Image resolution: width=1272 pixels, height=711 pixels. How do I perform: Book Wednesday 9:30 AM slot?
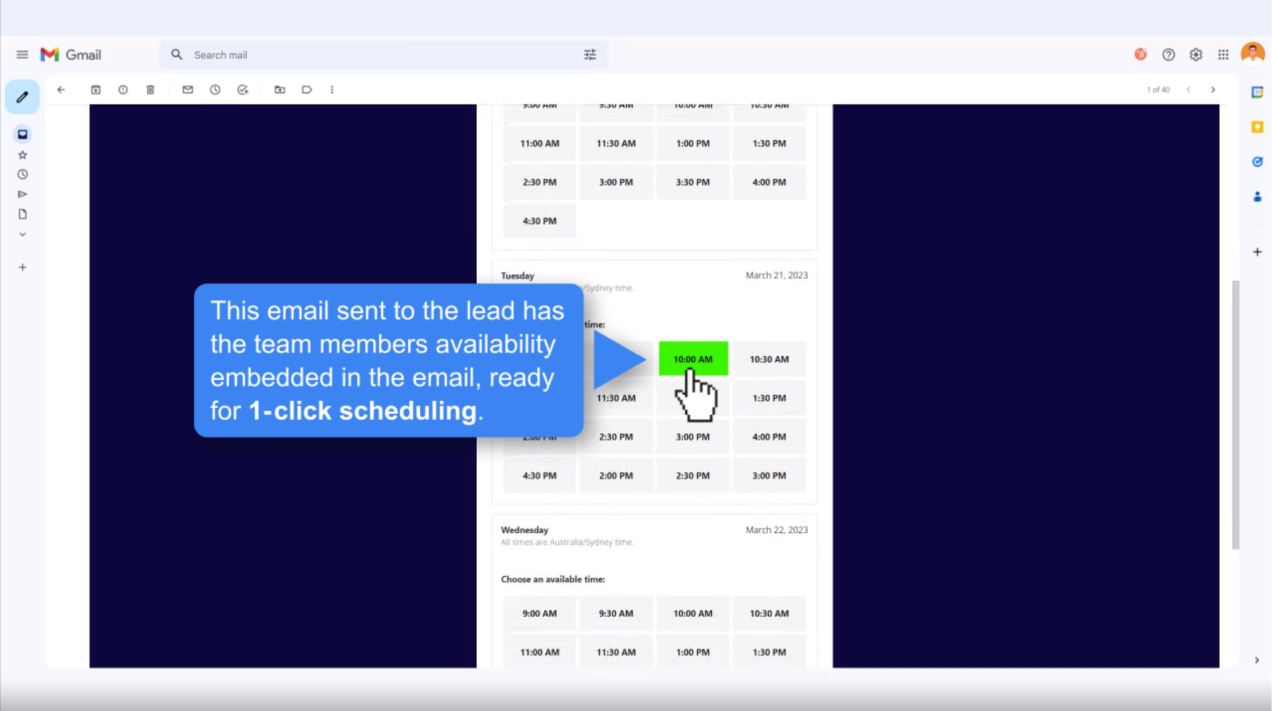tap(616, 613)
